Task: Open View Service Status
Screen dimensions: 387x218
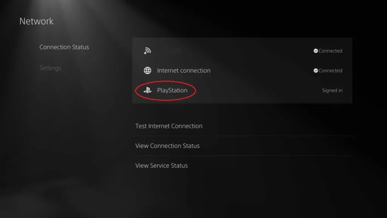Action: [161, 165]
